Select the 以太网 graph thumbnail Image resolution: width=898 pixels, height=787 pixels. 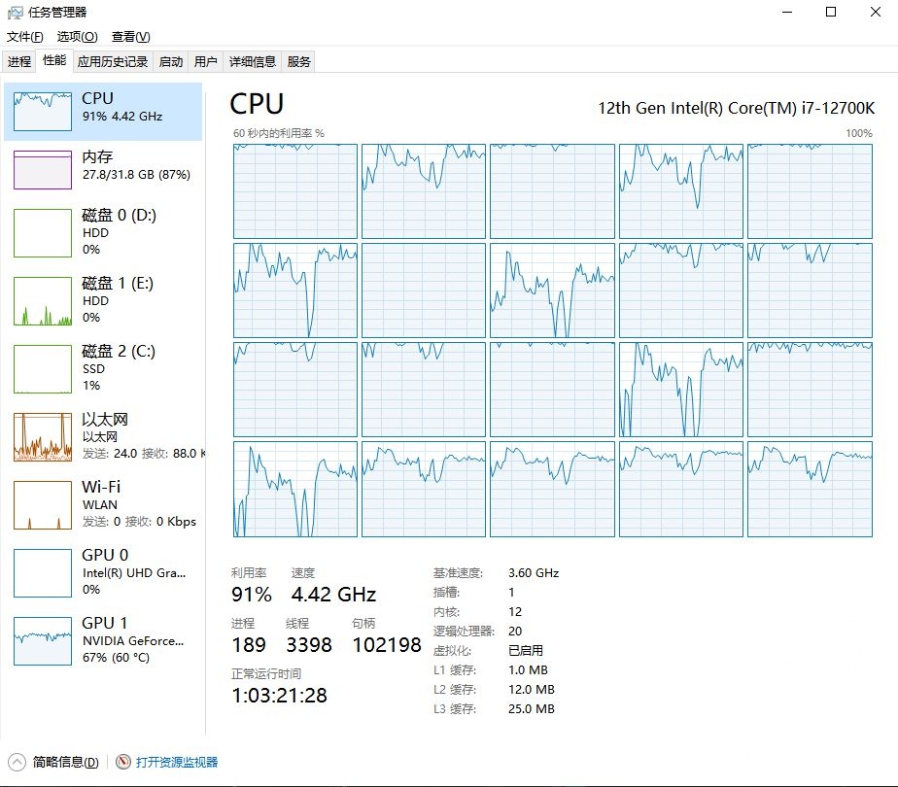coord(43,437)
